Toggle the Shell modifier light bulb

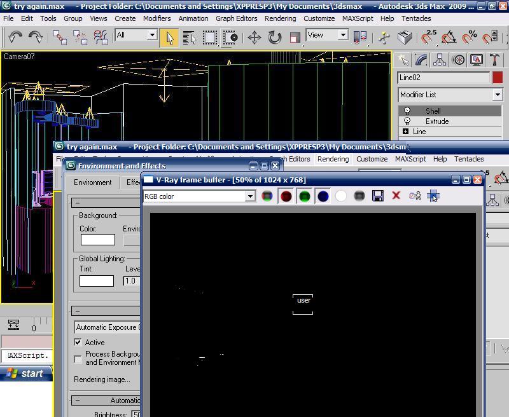[407, 111]
